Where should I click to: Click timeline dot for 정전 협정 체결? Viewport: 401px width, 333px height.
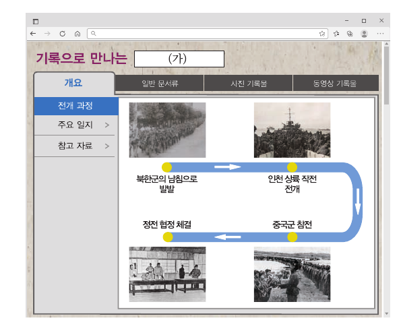(x=168, y=237)
